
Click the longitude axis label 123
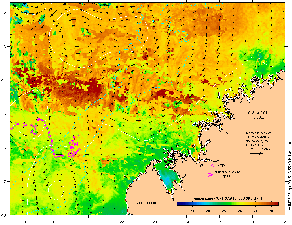154,222
